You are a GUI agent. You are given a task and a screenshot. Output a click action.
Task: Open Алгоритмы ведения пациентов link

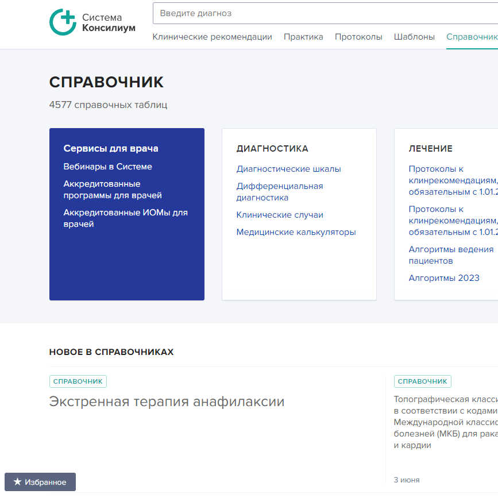[451, 255]
